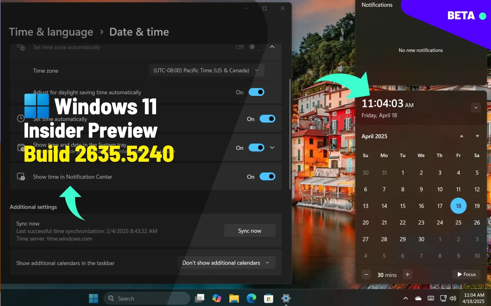Go back to Time & language settings
The image size is (491, 306).
[51, 32]
